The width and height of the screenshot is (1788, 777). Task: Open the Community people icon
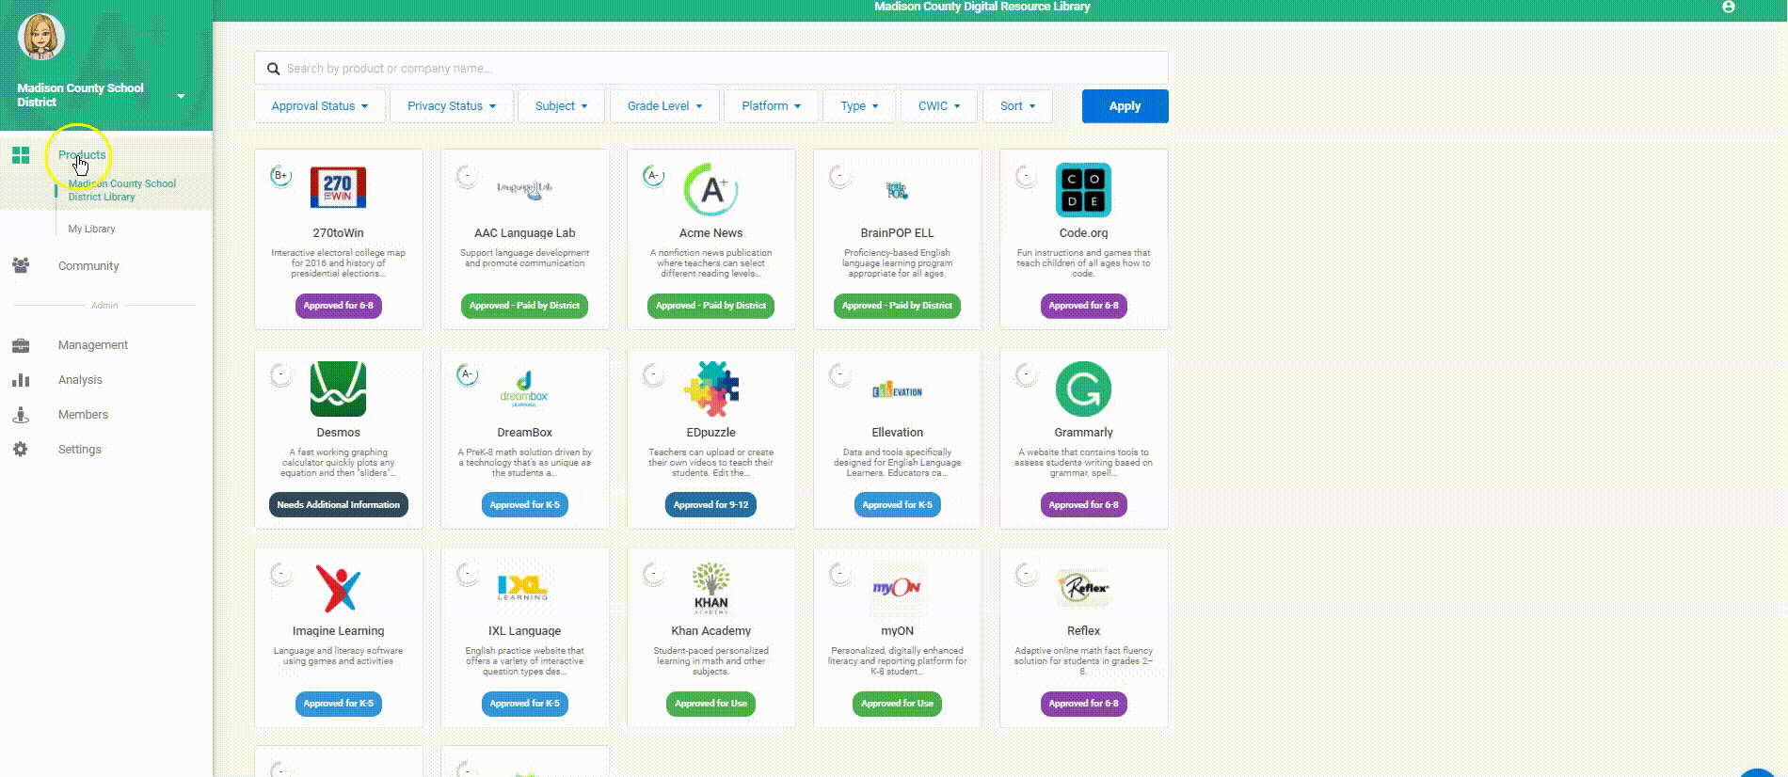(x=21, y=266)
